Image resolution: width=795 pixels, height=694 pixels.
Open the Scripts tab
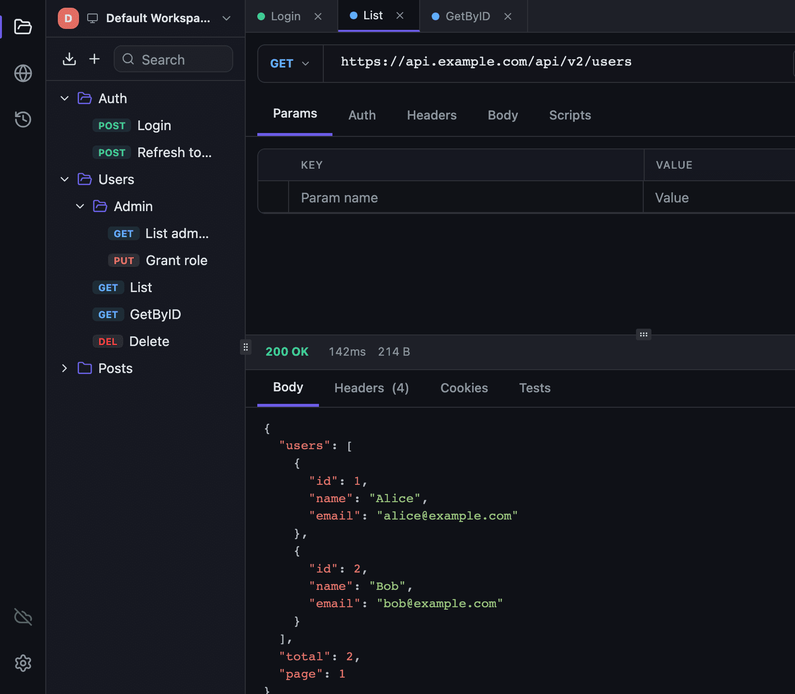click(570, 115)
